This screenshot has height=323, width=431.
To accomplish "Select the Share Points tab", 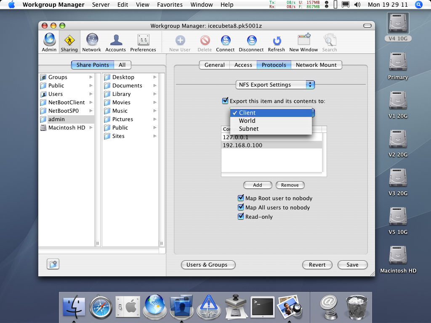I will click(x=93, y=65).
